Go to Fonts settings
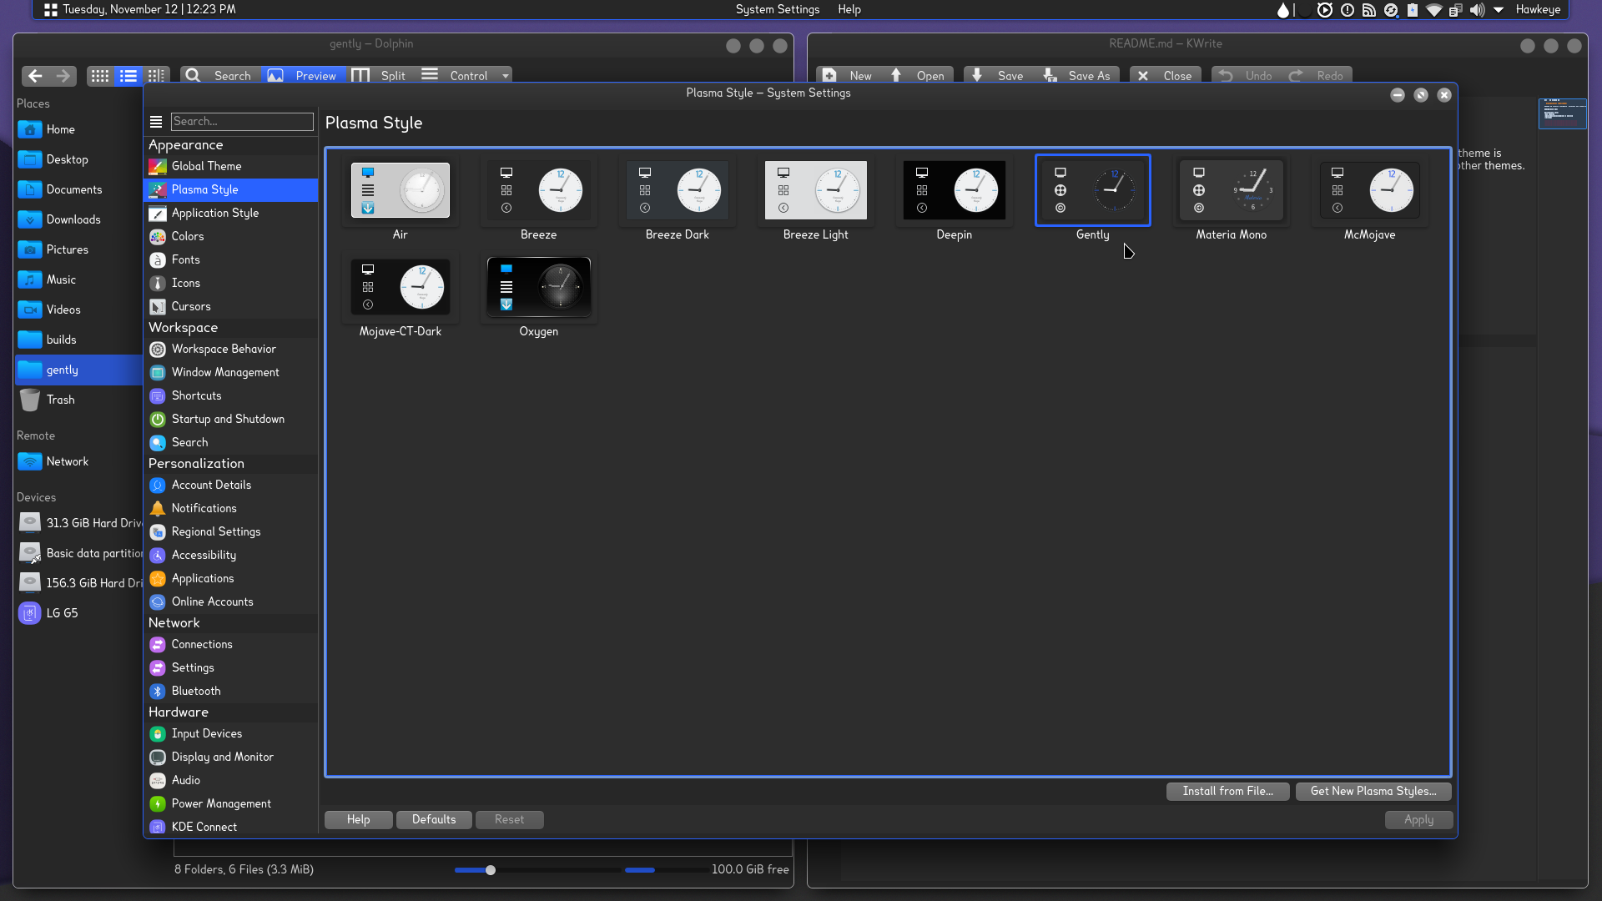This screenshot has width=1602, height=901. pos(230,259)
